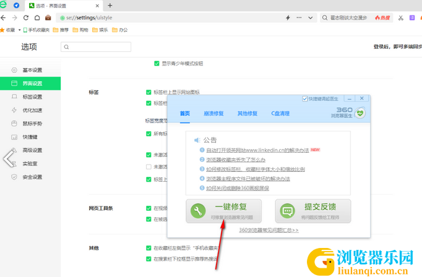The height and width of the screenshot is (277, 422).
Task: Open 浏览器收藏夹丢失了怎么办 link
Action: pos(236,160)
